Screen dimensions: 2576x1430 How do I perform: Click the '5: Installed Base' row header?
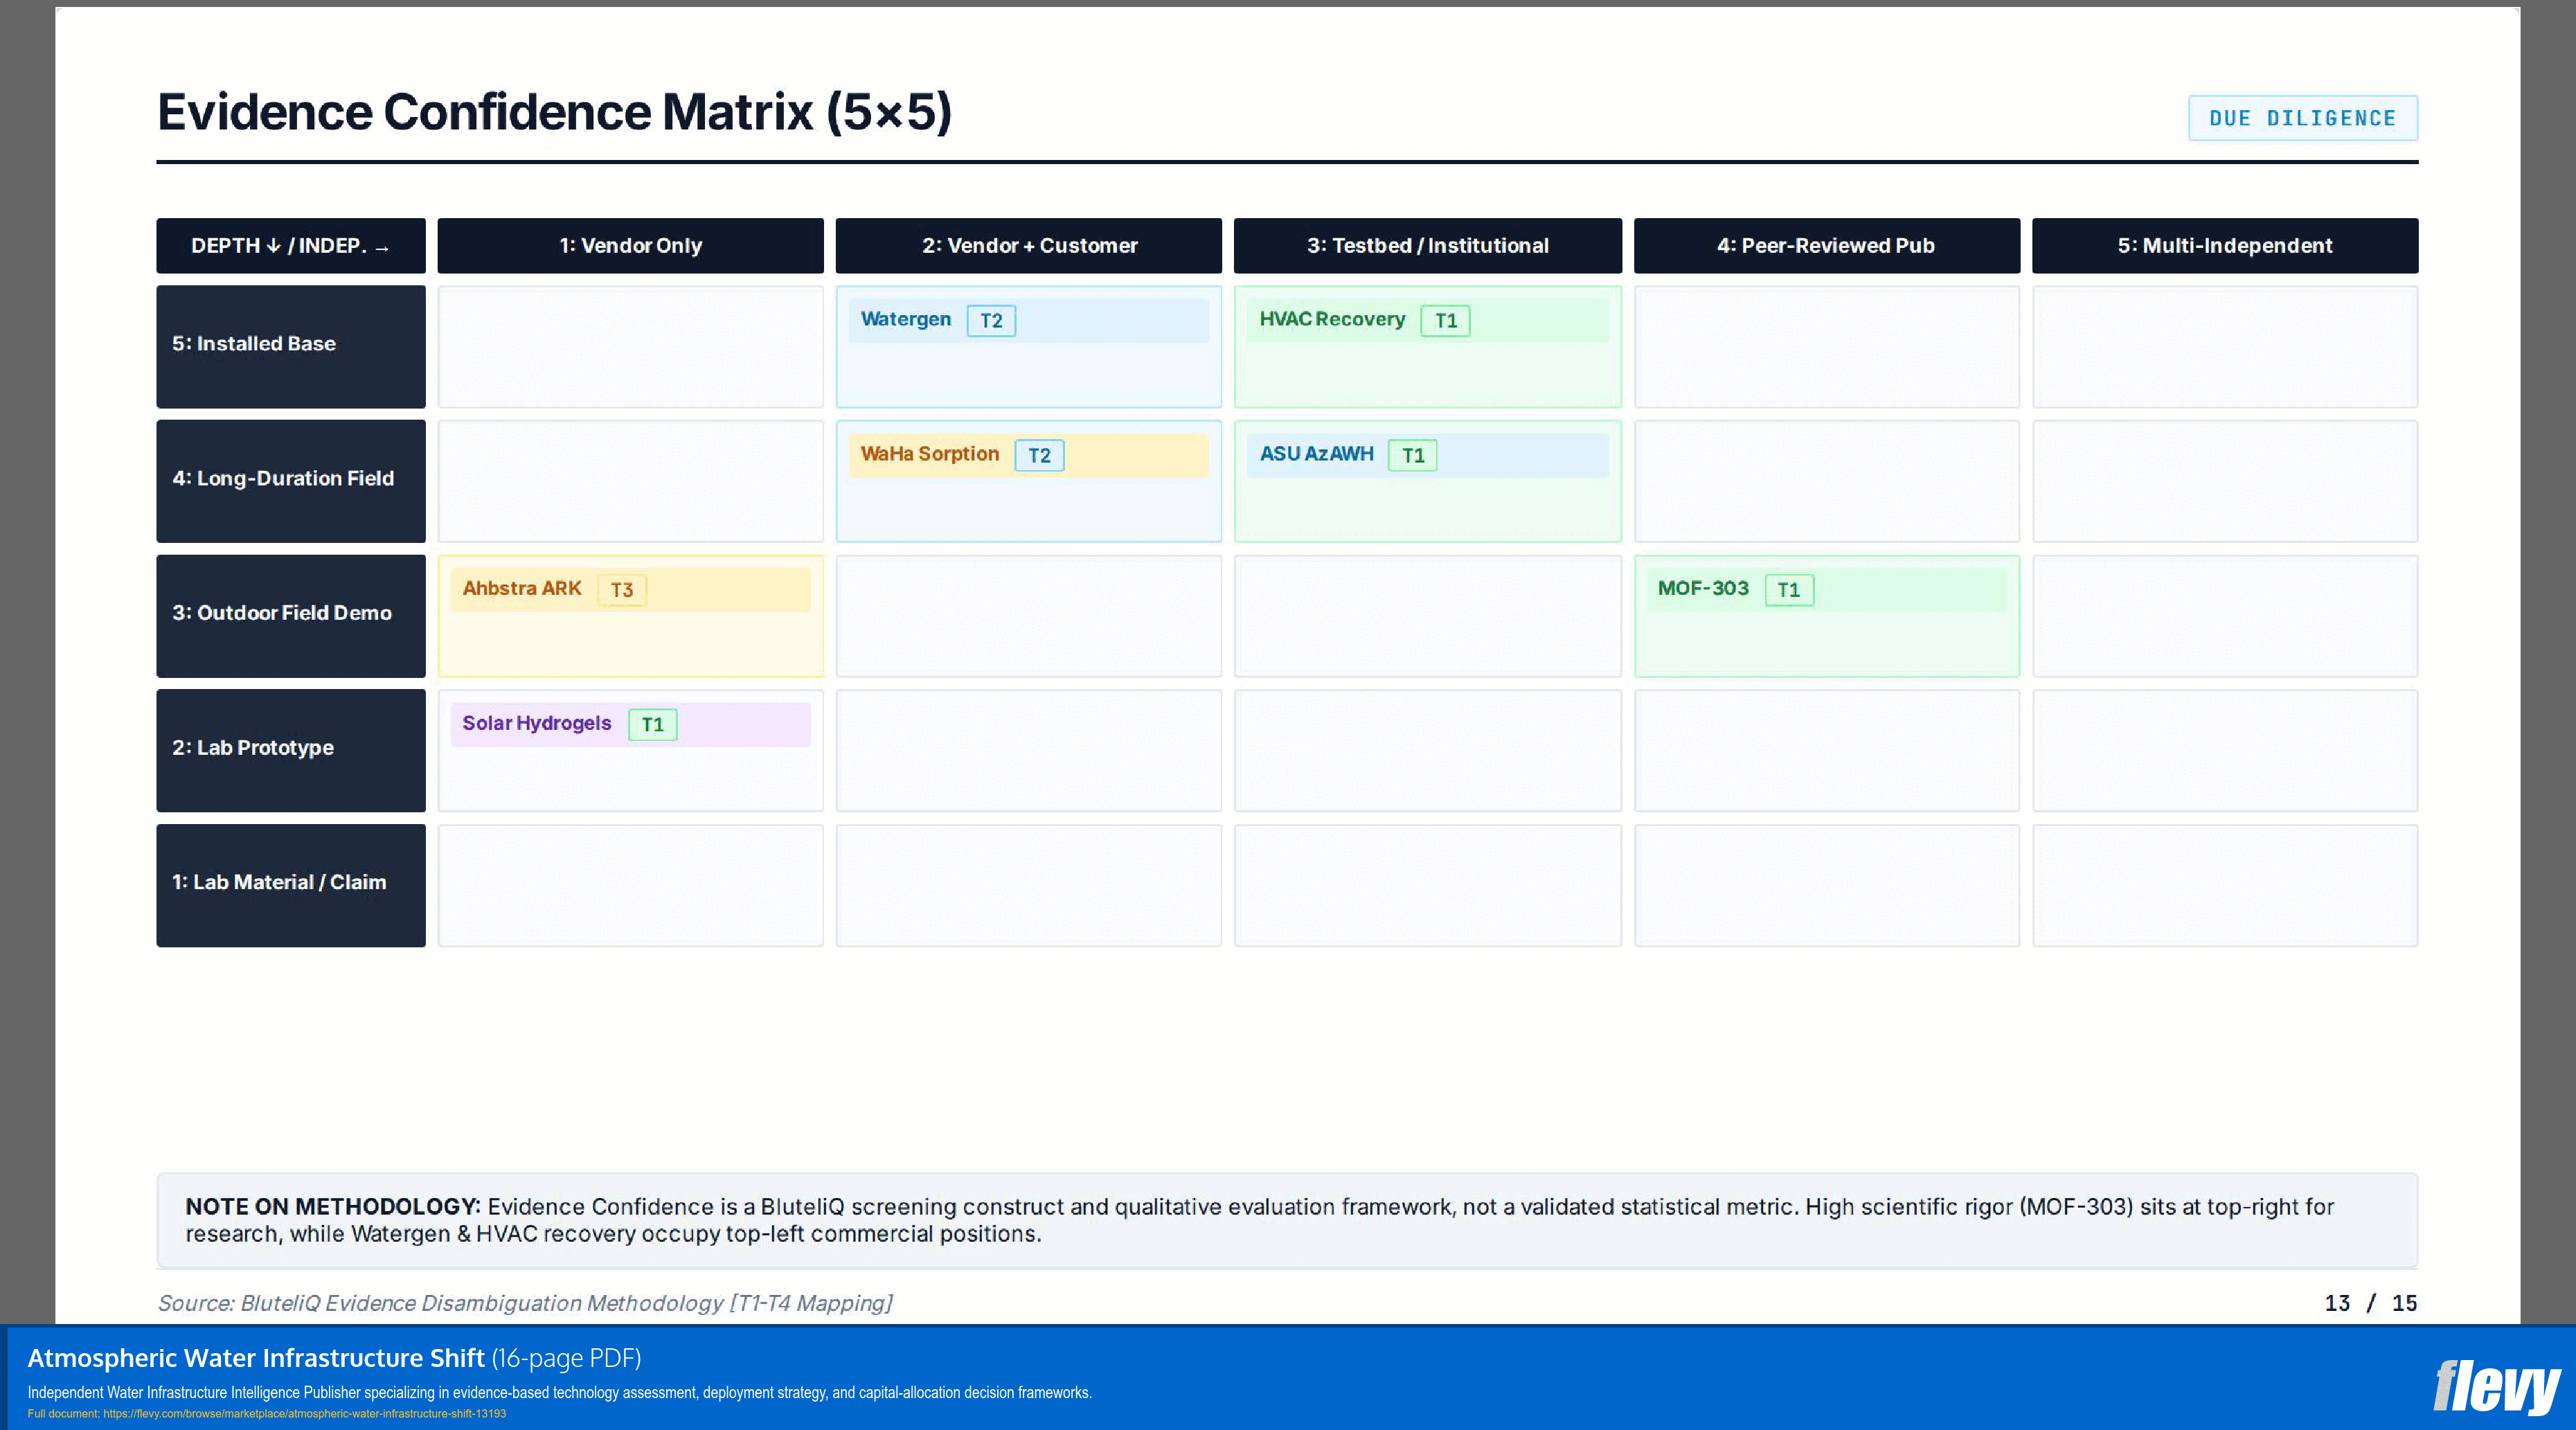click(x=290, y=347)
